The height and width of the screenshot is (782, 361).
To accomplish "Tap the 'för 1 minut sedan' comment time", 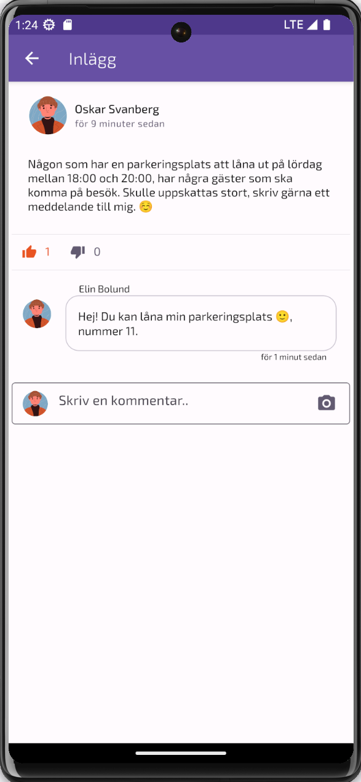I will click(293, 357).
